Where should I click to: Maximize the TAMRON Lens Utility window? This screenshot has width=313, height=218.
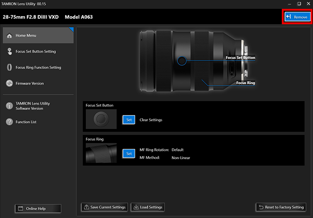click(x=299, y=4)
